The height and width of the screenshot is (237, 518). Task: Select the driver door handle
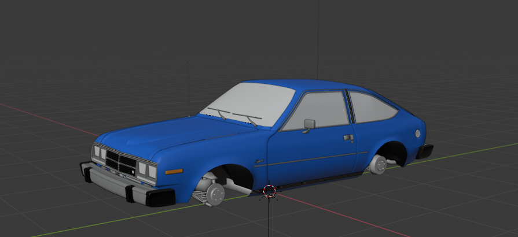pyautogui.click(x=348, y=138)
